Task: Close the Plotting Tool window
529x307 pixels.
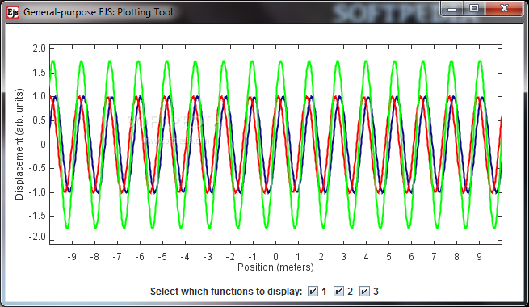Action: [x=504, y=9]
